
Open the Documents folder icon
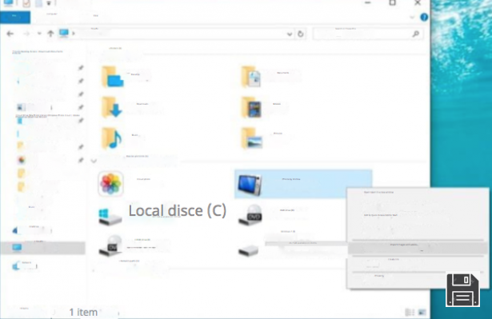click(250, 77)
